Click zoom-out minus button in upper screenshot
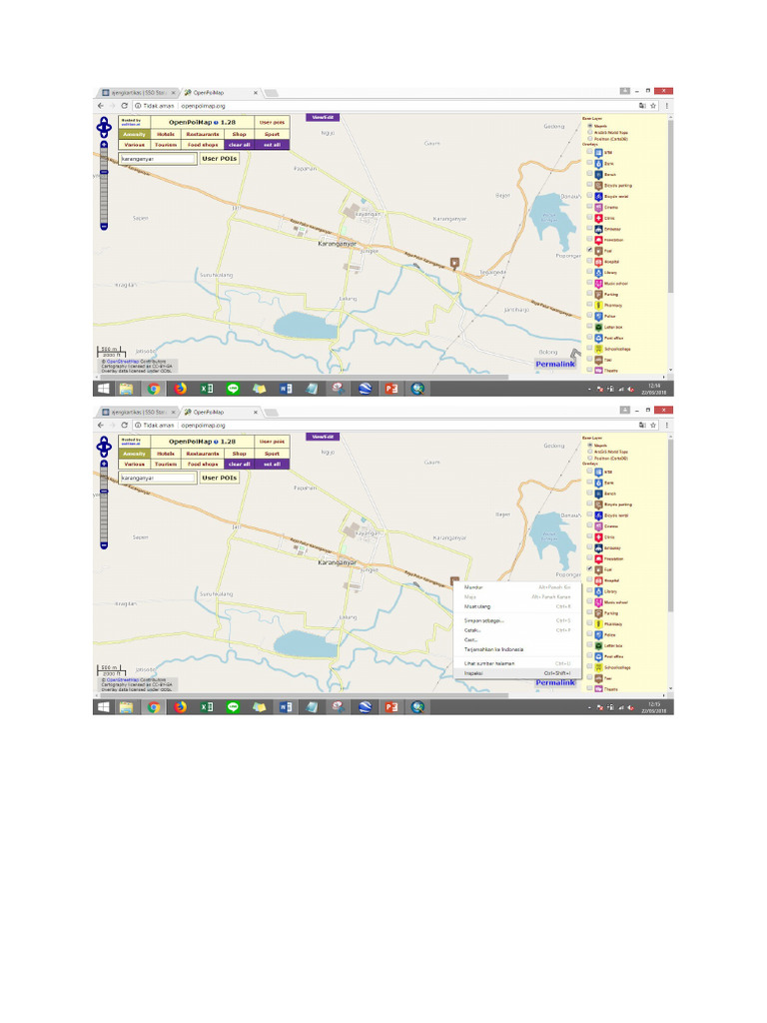This screenshot has width=767, height=1023. pyautogui.click(x=104, y=227)
